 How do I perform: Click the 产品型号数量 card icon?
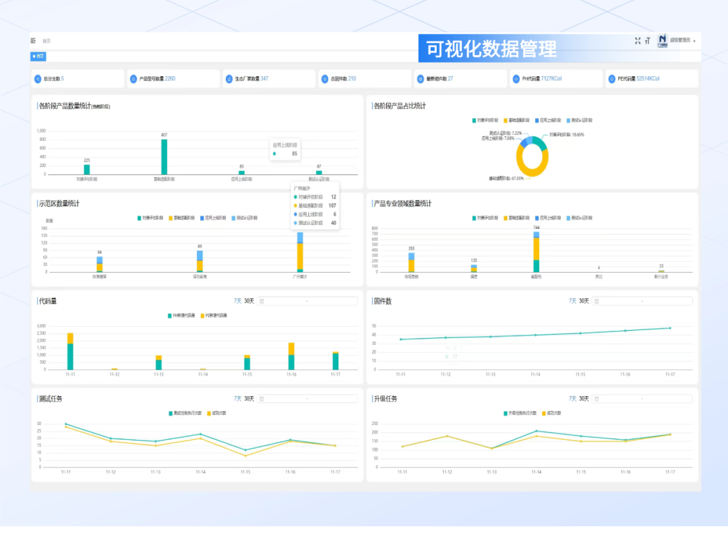133,79
